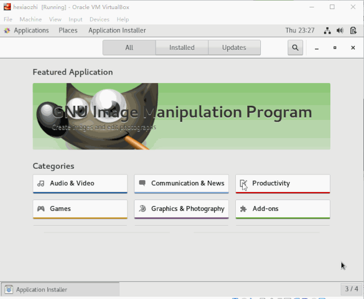Open the Communication & News category

(181, 184)
